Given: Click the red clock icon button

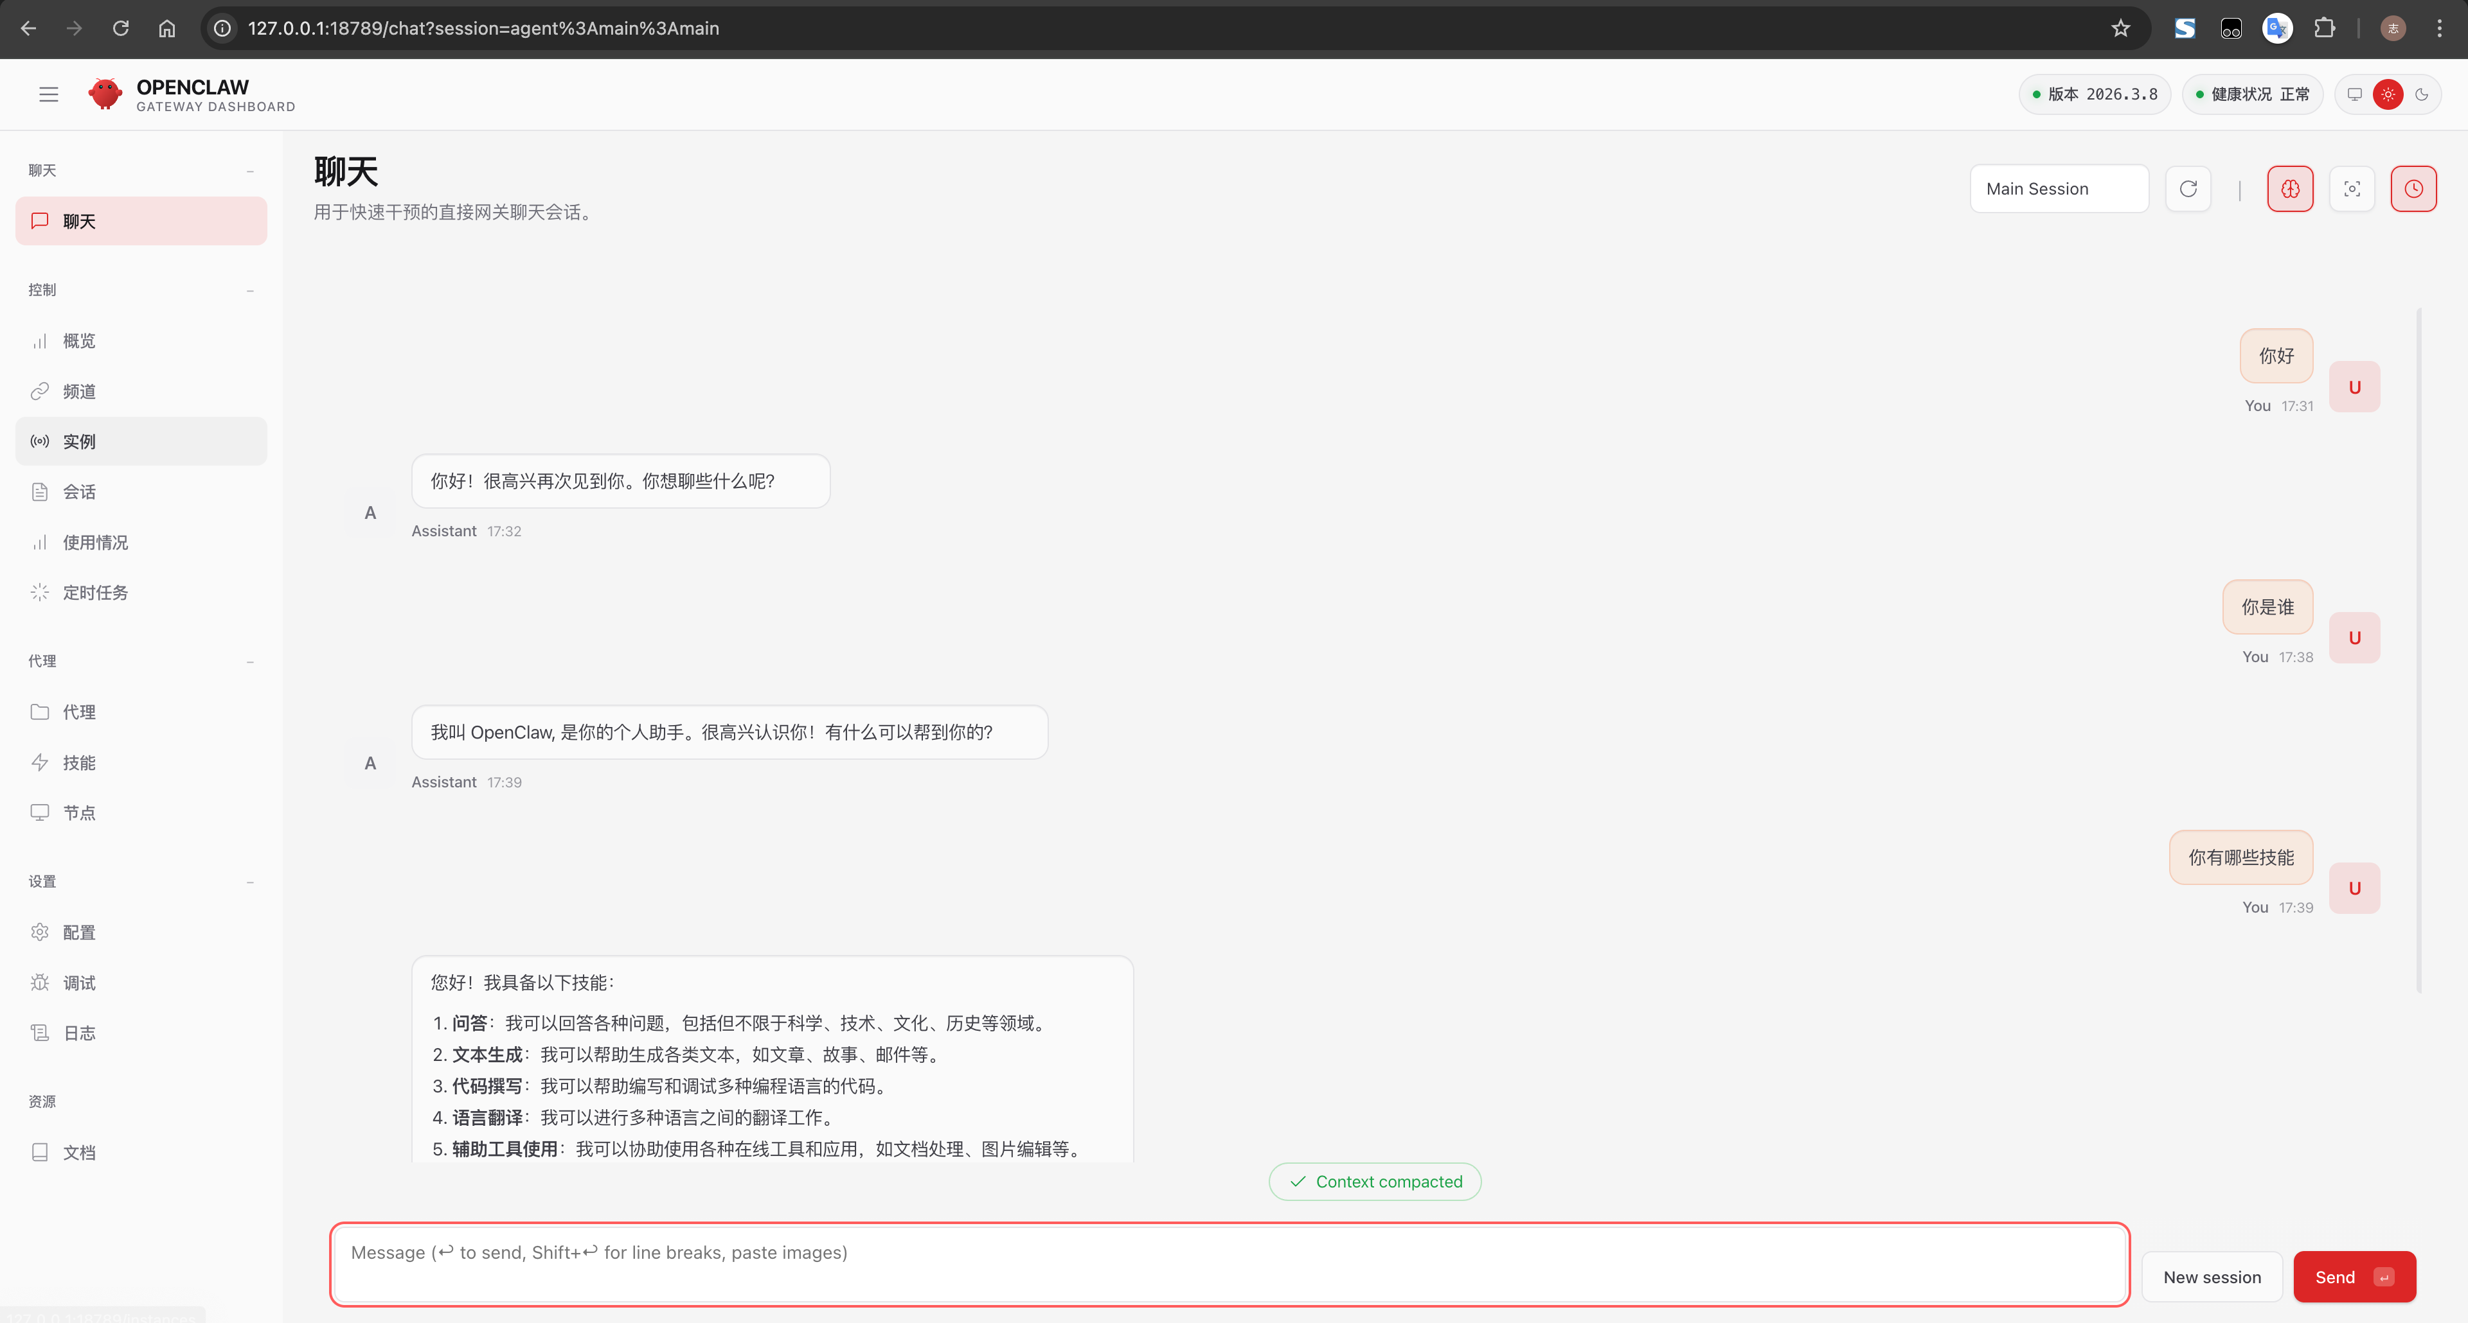Looking at the screenshot, I should (2413, 189).
